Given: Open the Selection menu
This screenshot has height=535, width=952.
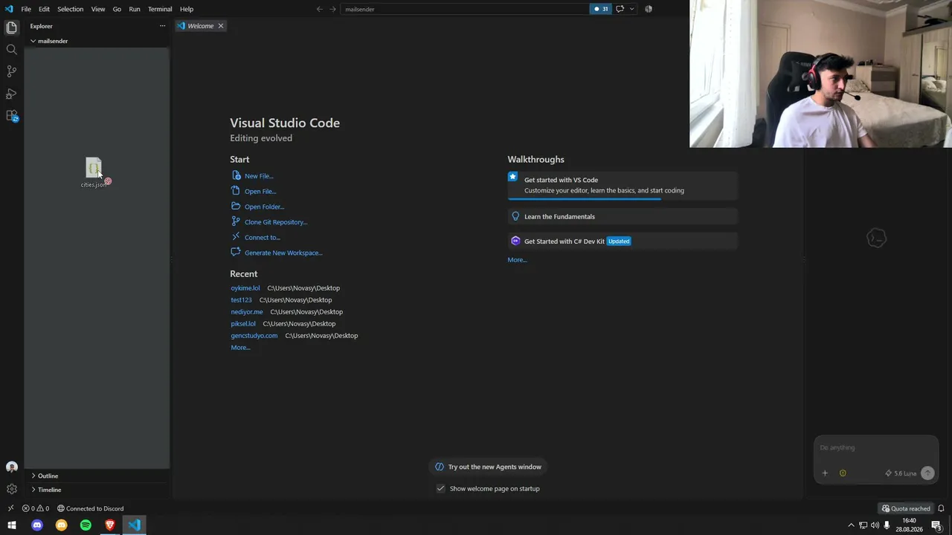Looking at the screenshot, I should pos(70,9).
